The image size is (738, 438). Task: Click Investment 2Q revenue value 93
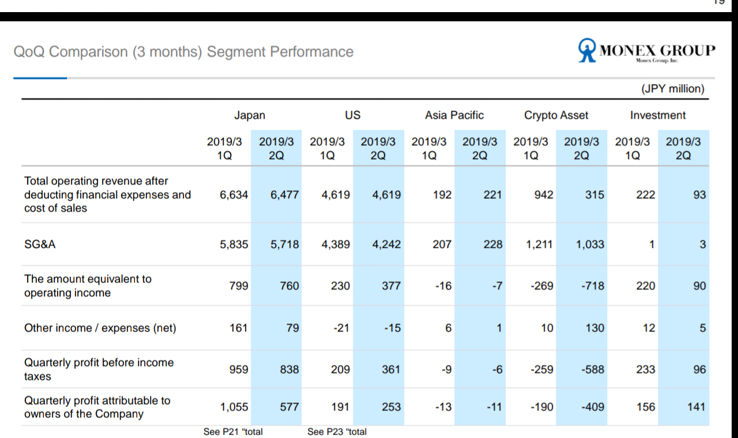click(x=699, y=195)
